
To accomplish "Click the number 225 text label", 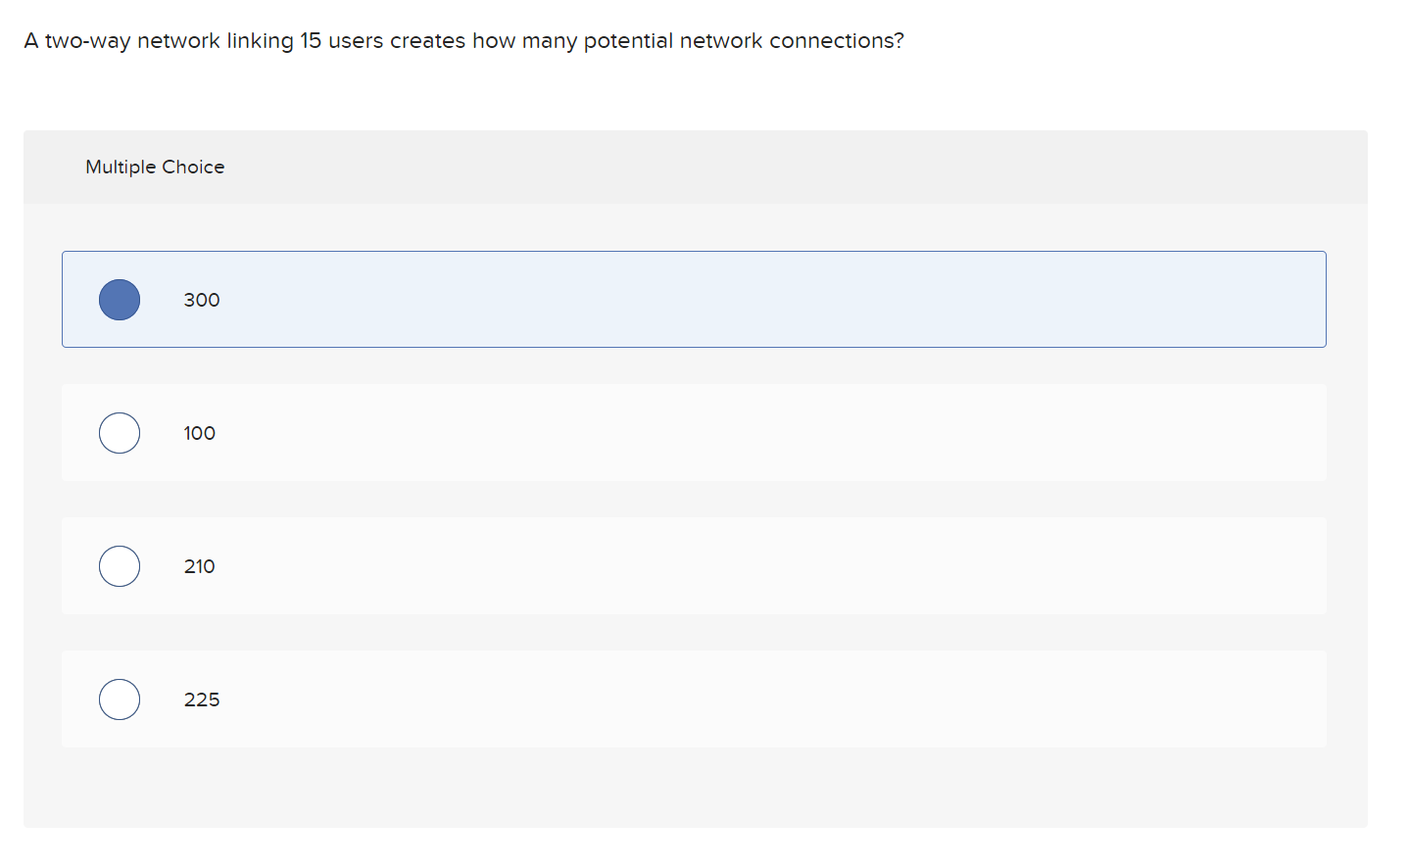I will pyautogui.click(x=201, y=699).
